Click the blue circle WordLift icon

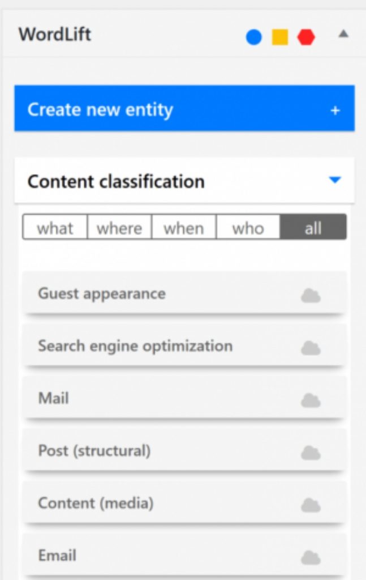coord(254,37)
